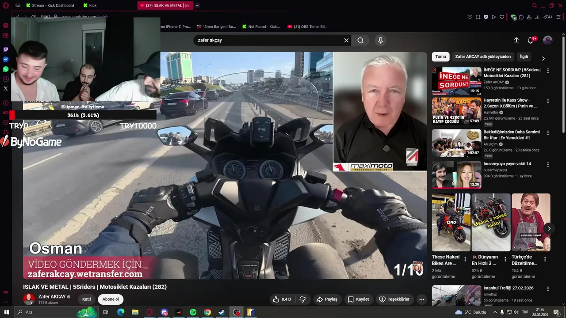Open Twitch in the Opera sidebar

pyautogui.click(x=6, y=49)
